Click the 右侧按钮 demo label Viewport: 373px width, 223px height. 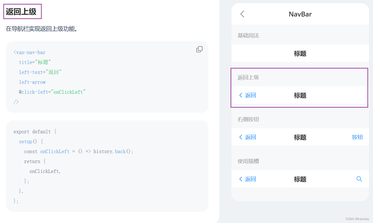point(248,119)
